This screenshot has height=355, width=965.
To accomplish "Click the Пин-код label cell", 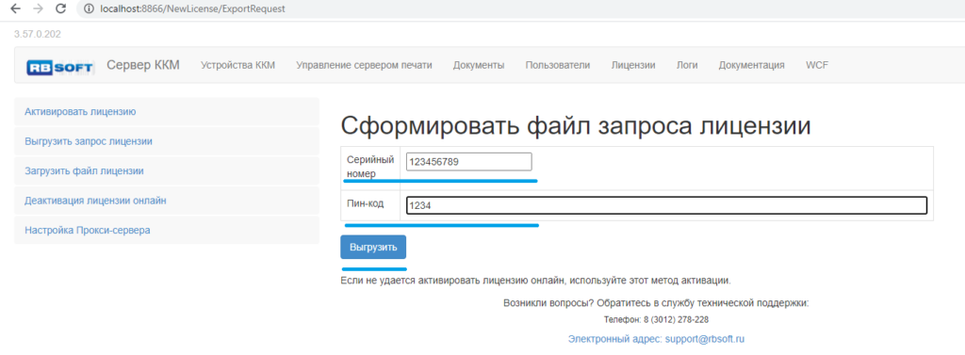I will pos(370,205).
